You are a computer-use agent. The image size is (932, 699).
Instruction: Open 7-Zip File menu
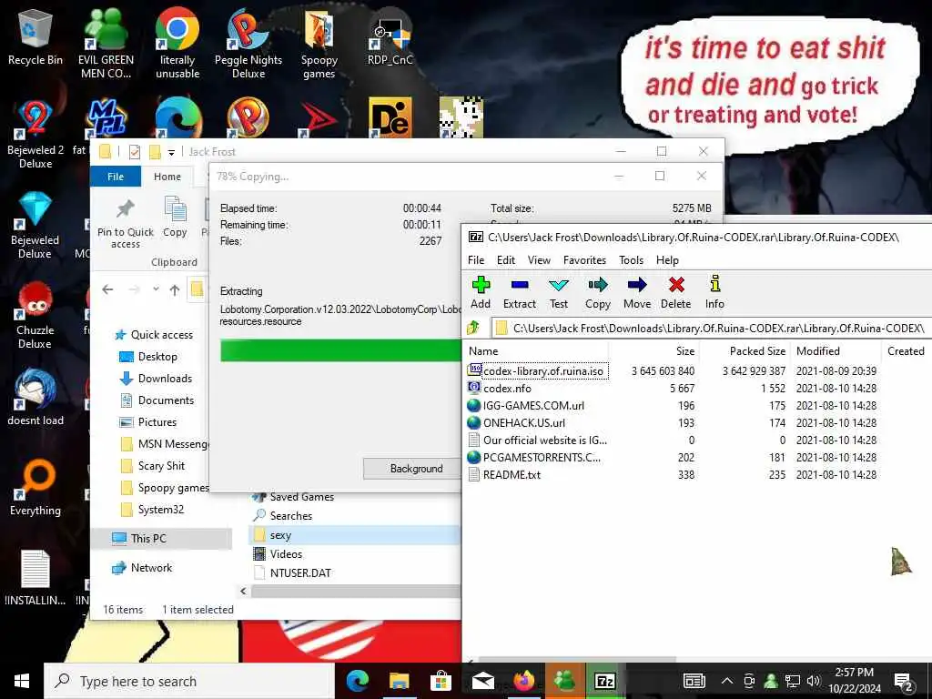pyautogui.click(x=476, y=259)
